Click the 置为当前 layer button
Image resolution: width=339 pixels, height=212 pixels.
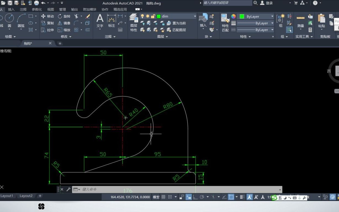pos(179,23)
